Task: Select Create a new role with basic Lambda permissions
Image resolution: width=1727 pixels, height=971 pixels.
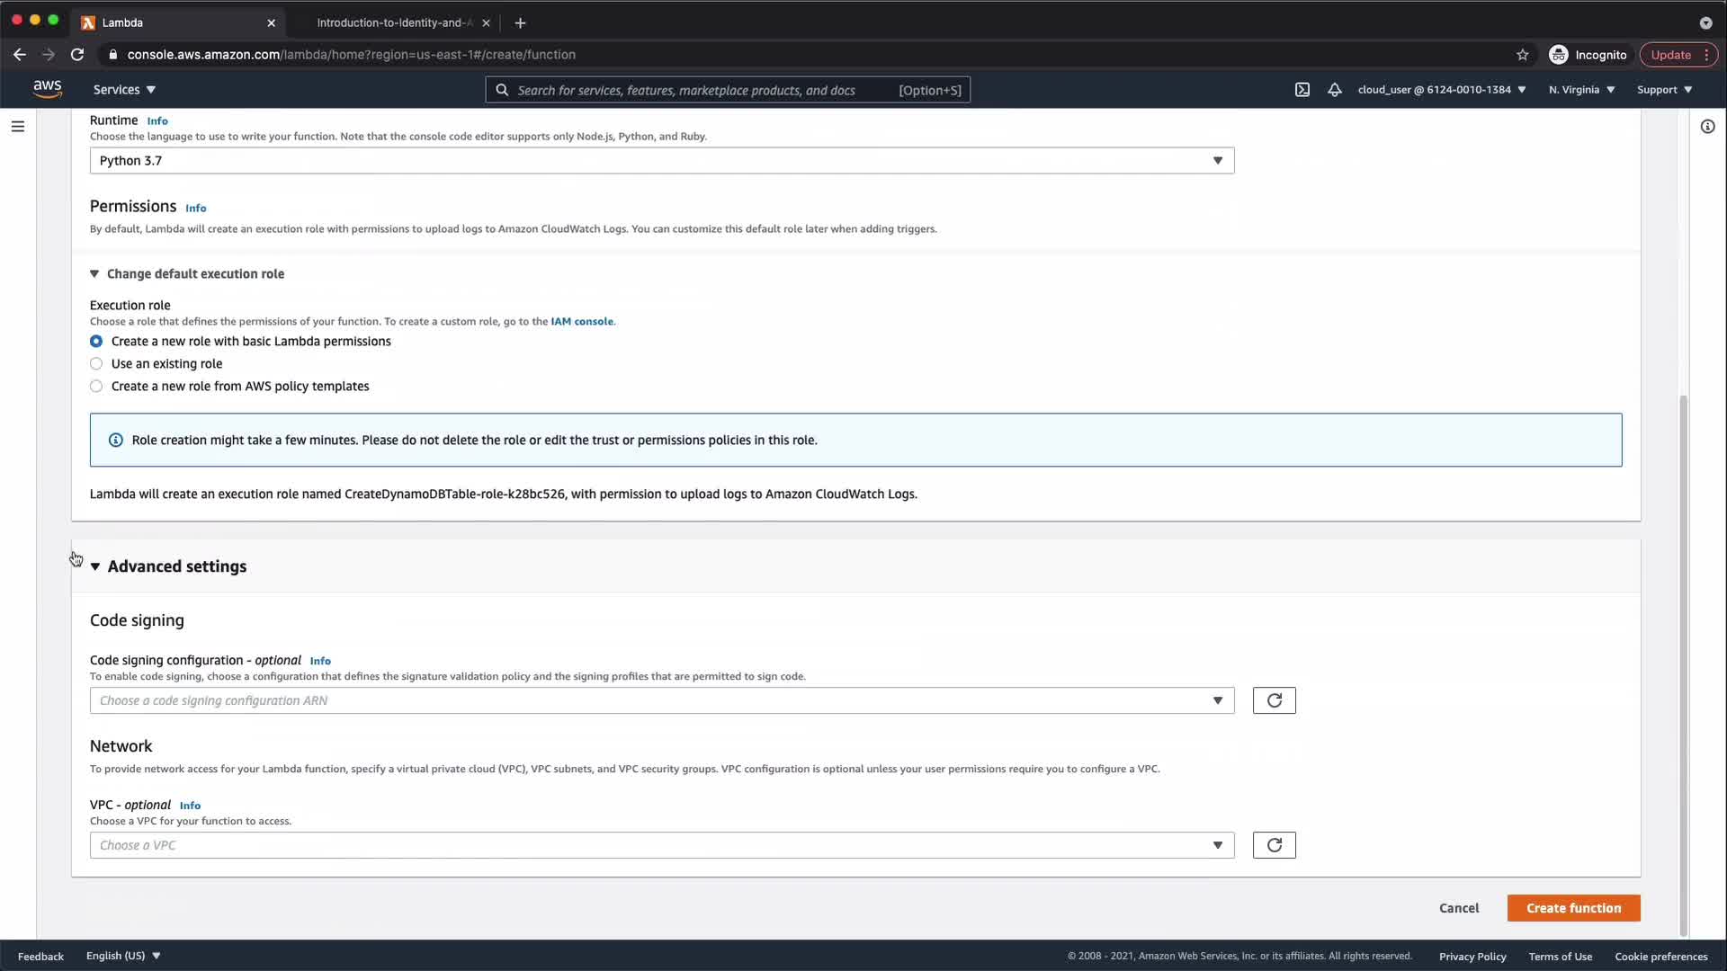Action: point(96,342)
